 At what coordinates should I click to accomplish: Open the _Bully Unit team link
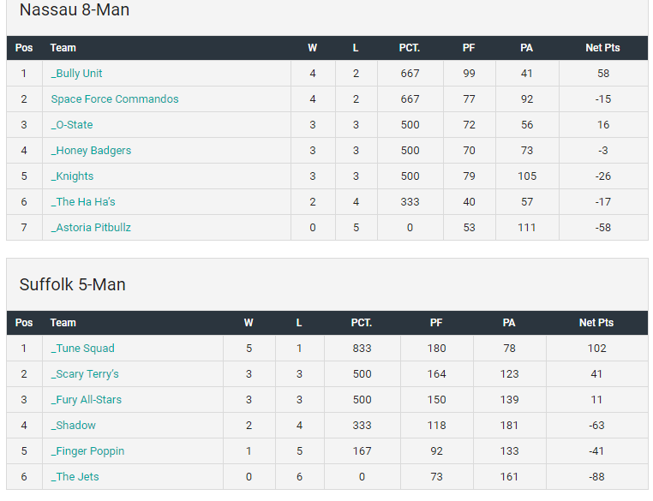pyautogui.click(x=76, y=74)
